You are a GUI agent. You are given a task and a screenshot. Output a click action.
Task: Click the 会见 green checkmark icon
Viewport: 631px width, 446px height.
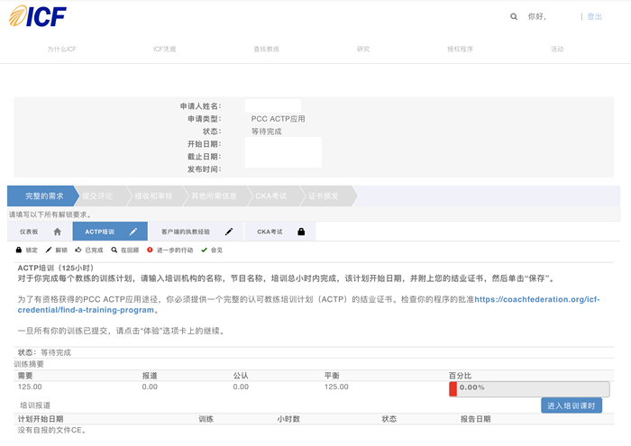[x=204, y=250]
